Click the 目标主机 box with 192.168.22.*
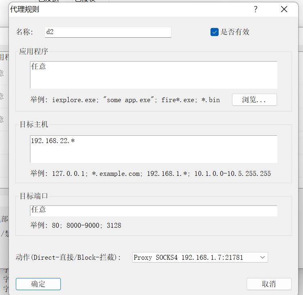The height and width of the screenshot is (295, 303). coord(153,149)
